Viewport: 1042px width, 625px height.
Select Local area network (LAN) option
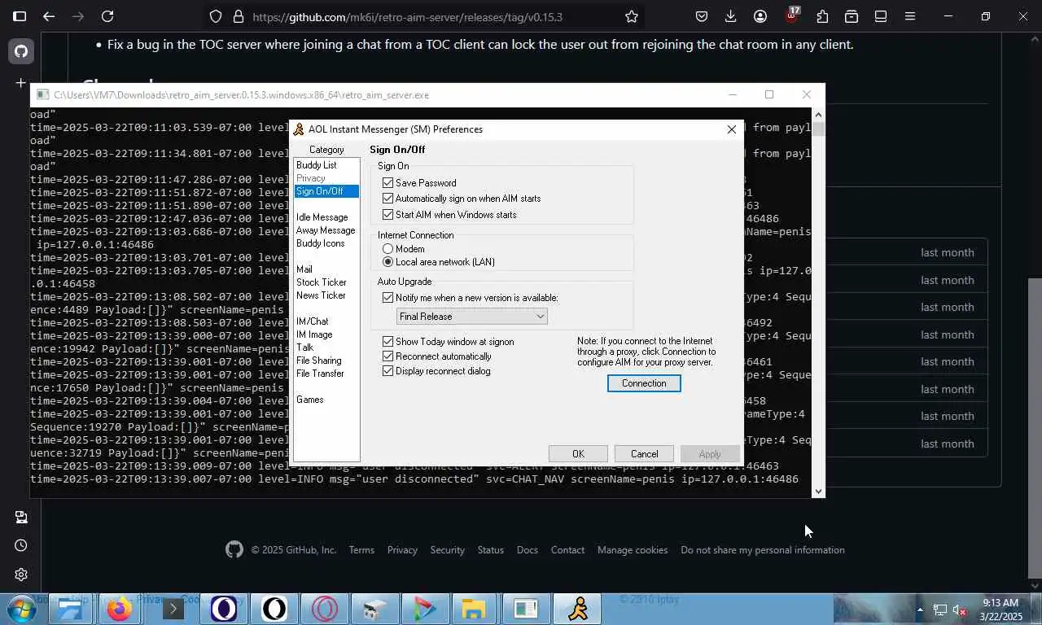coord(387,262)
